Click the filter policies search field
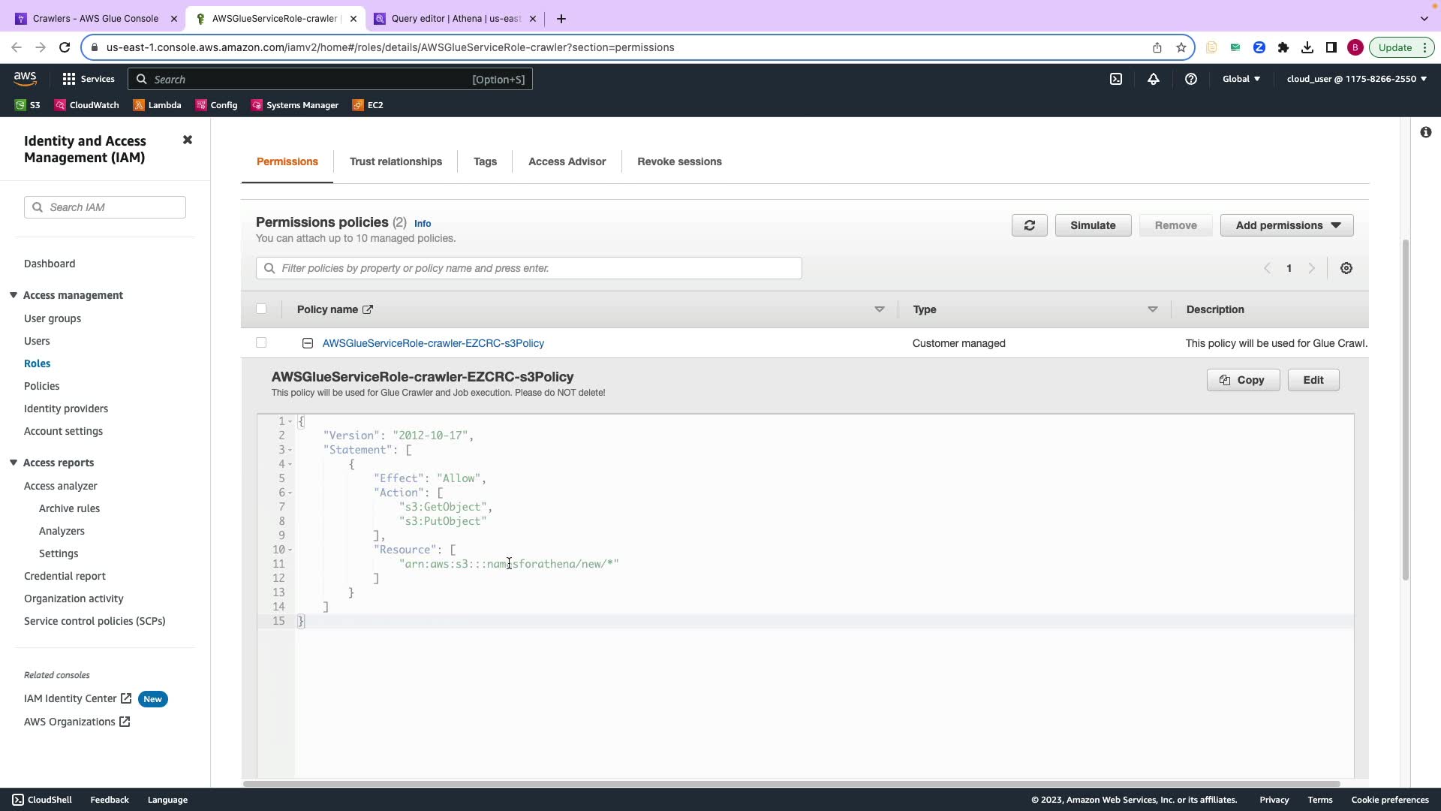Image resolution: width=1441 pixels, height=811 pixels. coord(528,268)
